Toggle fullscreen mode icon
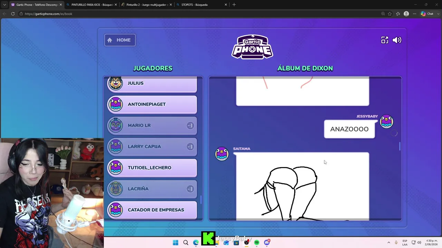The image size is (442, 248). [384, 40]
